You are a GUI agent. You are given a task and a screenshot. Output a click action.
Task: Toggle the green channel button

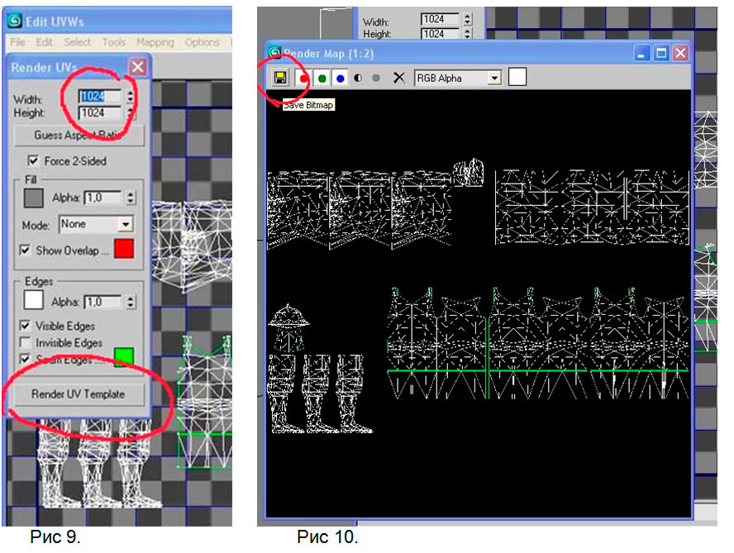click(x=322, y=78)
